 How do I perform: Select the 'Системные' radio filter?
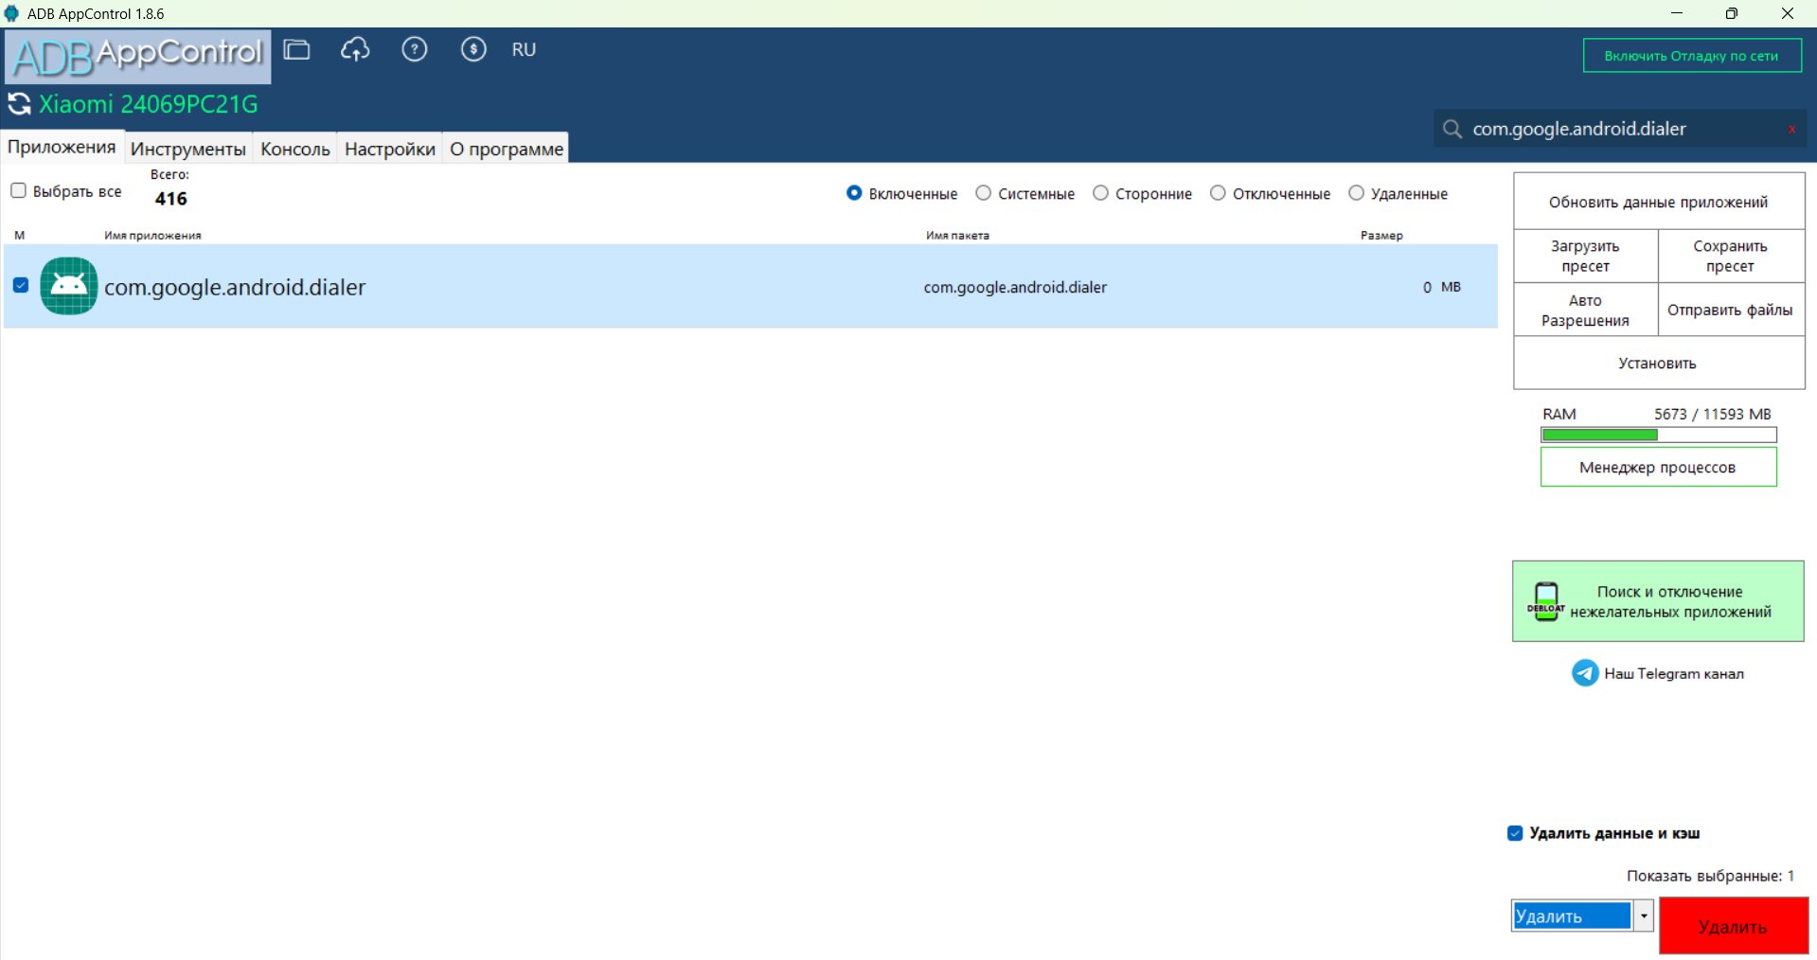pyautogui.click(x=984, y=193)
